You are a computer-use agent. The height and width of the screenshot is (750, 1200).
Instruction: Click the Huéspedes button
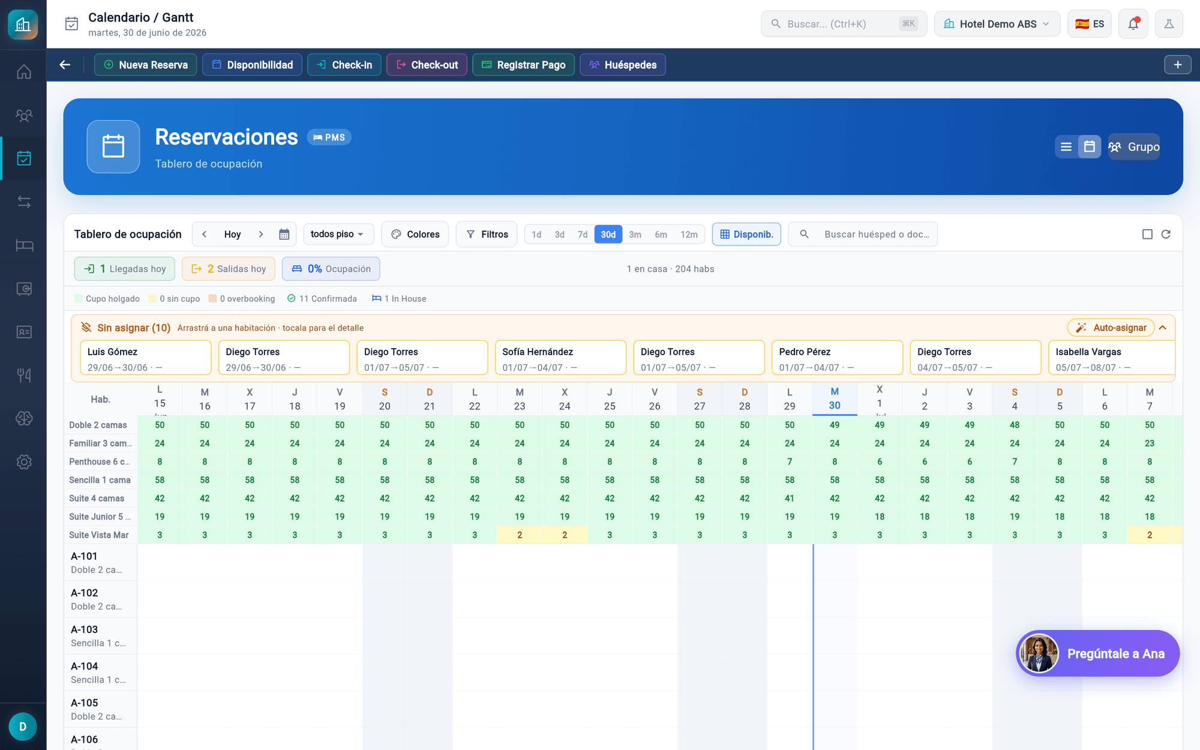click(x=623, y=65)
